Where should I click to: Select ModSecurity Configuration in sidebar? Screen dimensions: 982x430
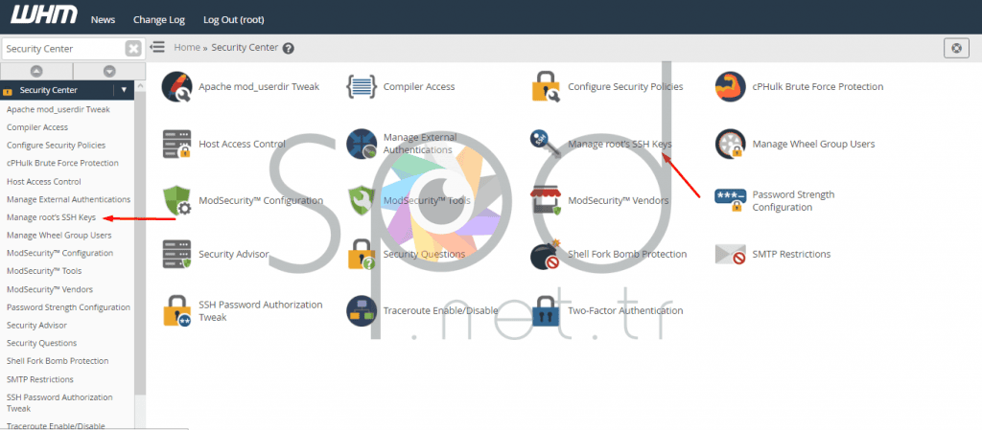pyautogui.click(x=60, y=253)
